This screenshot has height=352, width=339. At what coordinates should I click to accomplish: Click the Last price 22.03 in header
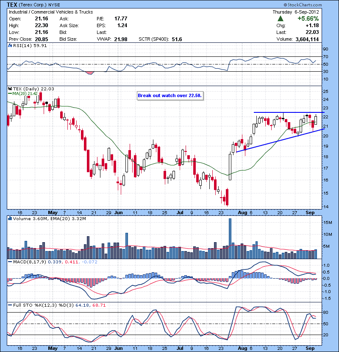pos(312,32)
